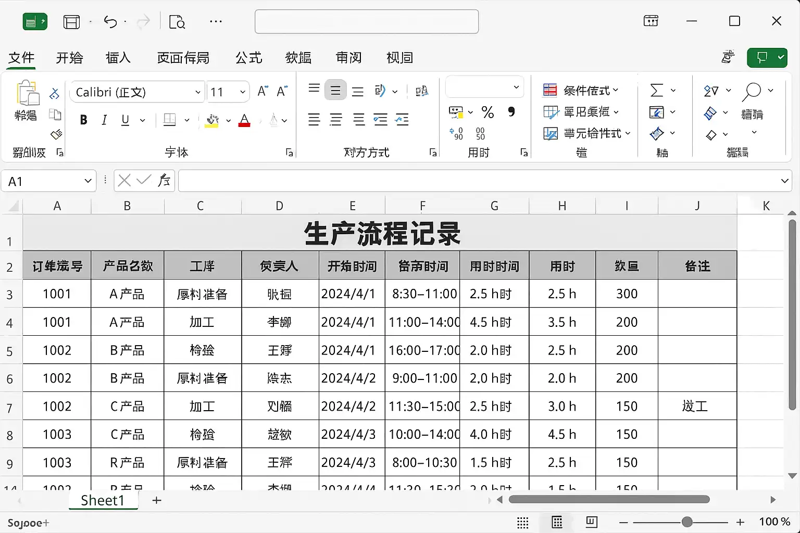
Task: Toggle the middle align button
Action: pos(335,91)
